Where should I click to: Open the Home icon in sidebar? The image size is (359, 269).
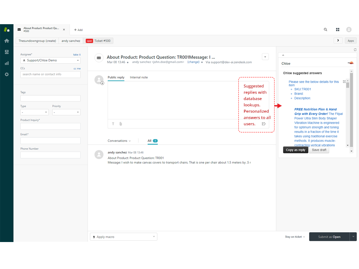[7, 41]
